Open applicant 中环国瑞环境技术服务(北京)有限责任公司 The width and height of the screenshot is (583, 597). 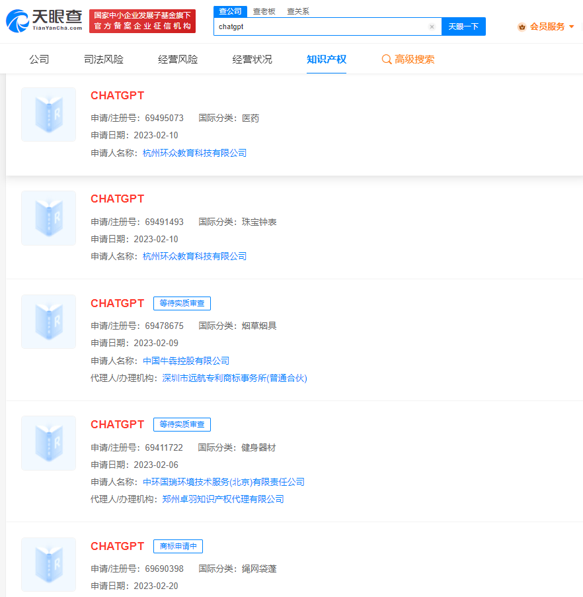[x=223, y=482]
